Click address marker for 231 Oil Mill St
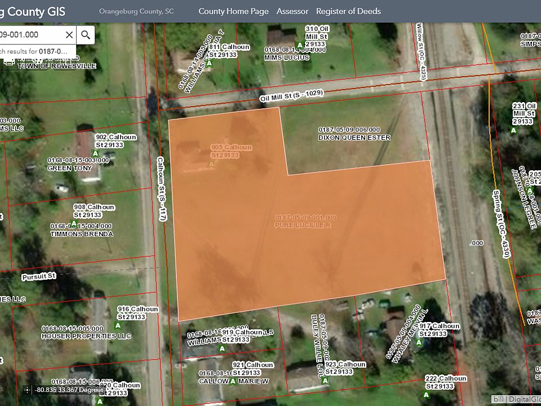The image size is (541, 406). [513, 130]
